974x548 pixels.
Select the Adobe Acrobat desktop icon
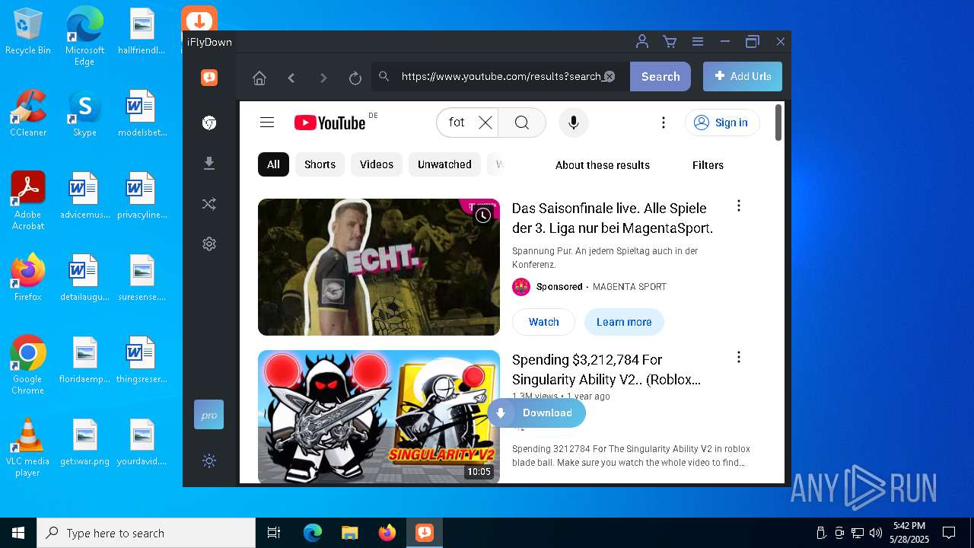[28, 201]
